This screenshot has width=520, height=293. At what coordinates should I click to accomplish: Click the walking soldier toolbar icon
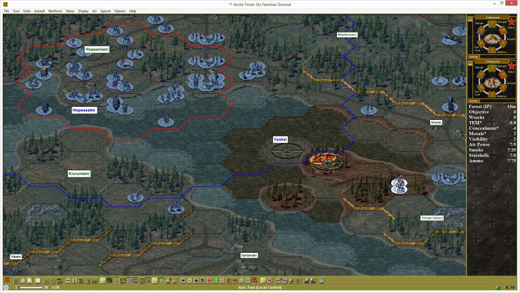(x=75, y=281)
